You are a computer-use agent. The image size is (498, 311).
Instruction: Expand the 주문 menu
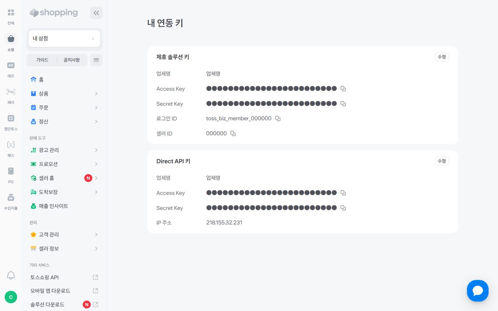(64, 108)
